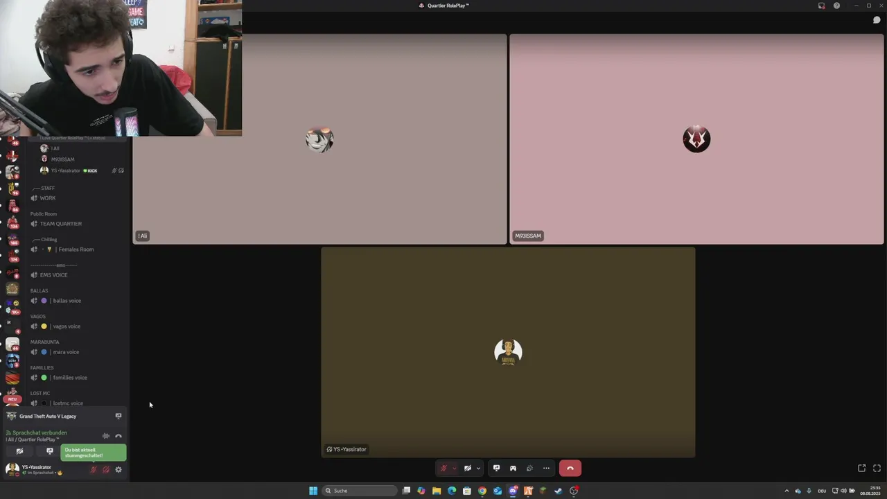Open Steam from the taskbar
This screenshot has height=499, width=887.
coord(559,491)
